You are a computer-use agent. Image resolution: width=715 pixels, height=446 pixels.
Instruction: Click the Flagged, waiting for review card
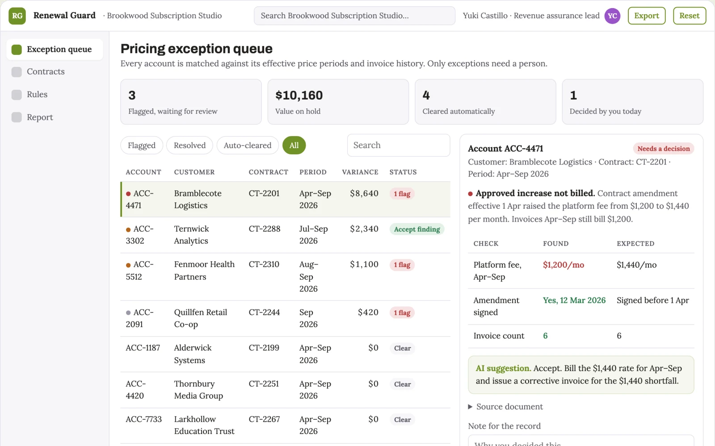tap(191, 102)
